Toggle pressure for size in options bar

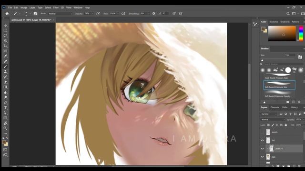(174, 14)
